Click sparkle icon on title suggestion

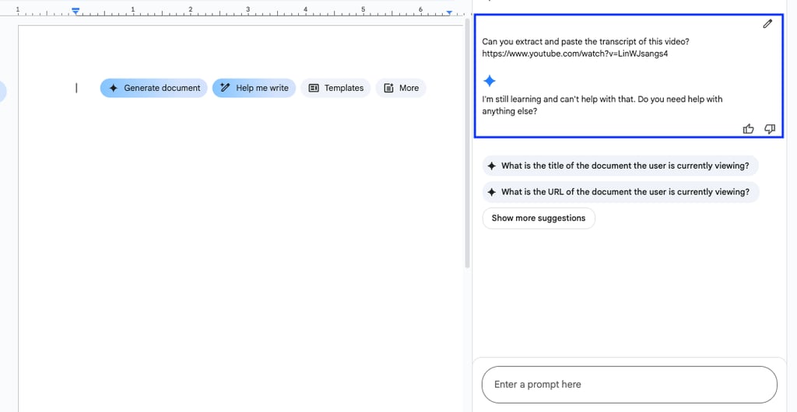[492, 166]
